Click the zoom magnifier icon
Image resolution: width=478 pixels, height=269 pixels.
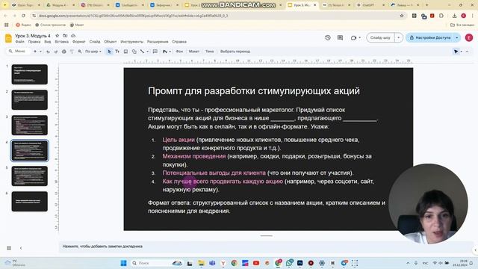(80, 52)
